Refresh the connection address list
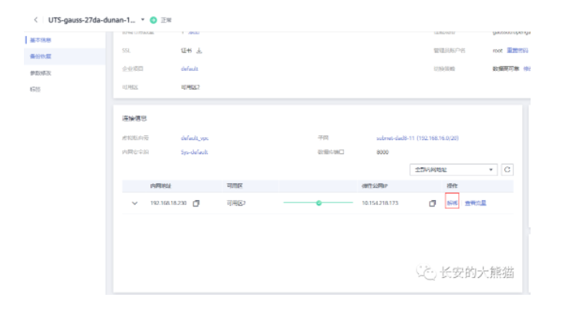 click(507, 169)
